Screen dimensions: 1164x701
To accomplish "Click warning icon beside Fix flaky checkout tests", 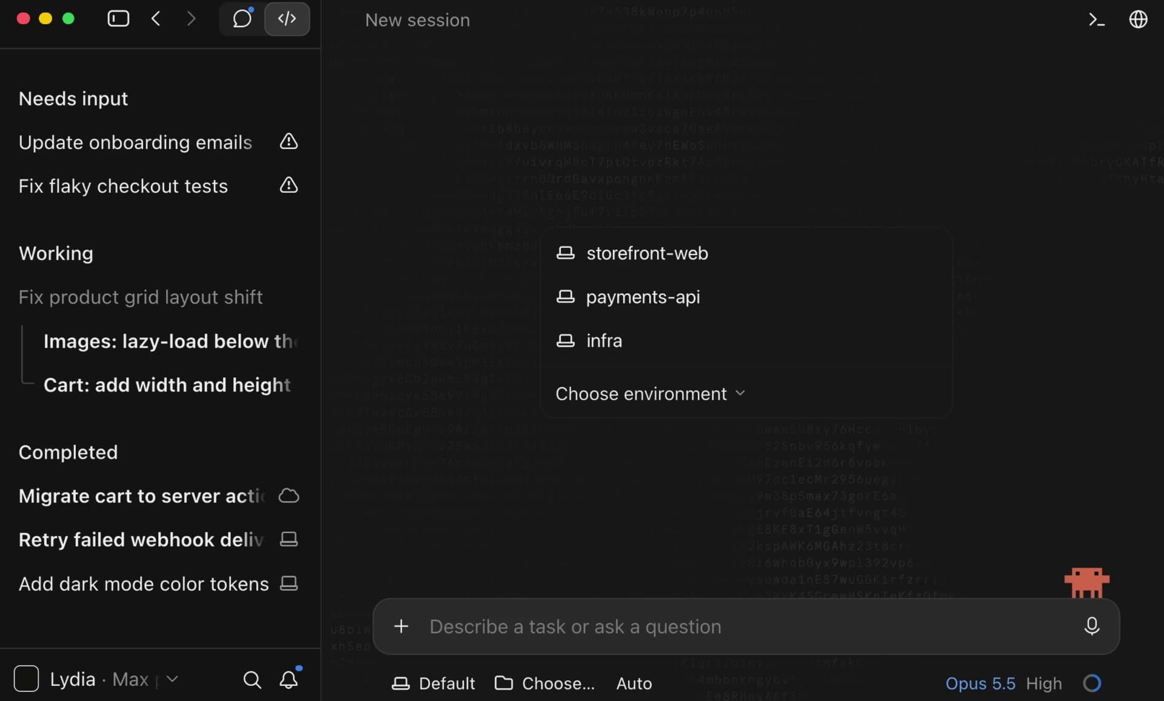I will pyautogui.click(x=289, y=185).
